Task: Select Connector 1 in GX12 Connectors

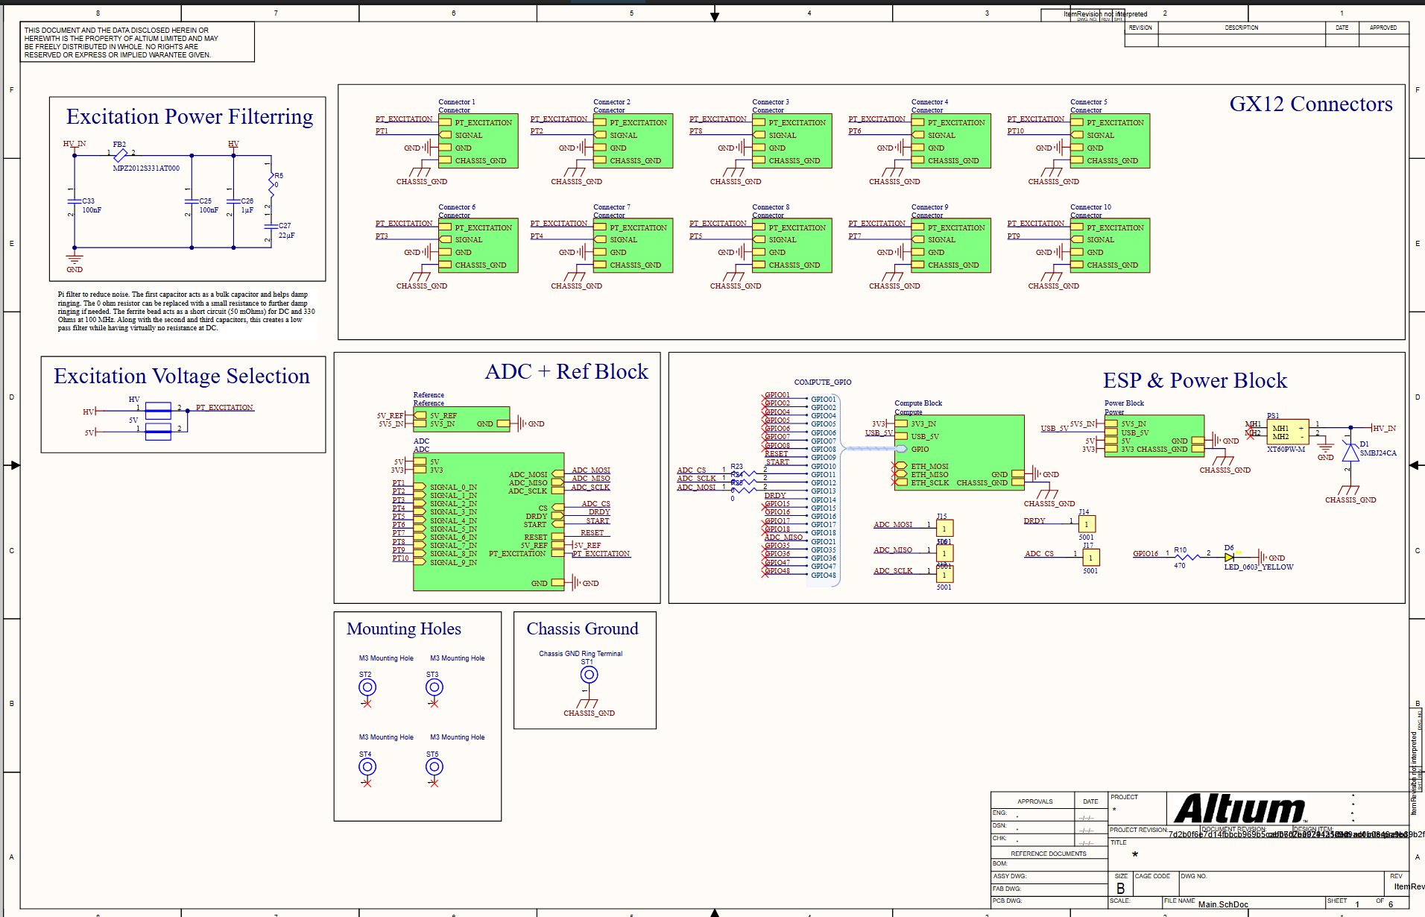Action: click(478, 141)
